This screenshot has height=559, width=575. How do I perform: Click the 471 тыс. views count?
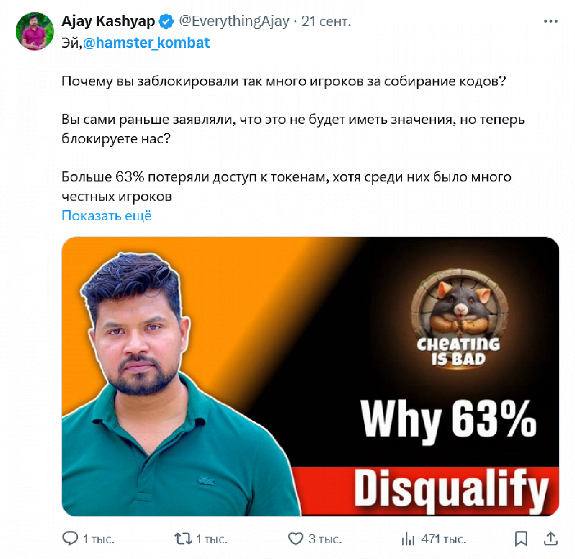tap(444, 539)
